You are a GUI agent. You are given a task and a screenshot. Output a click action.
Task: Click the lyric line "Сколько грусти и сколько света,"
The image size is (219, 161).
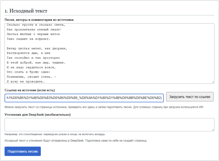(36, 25)
